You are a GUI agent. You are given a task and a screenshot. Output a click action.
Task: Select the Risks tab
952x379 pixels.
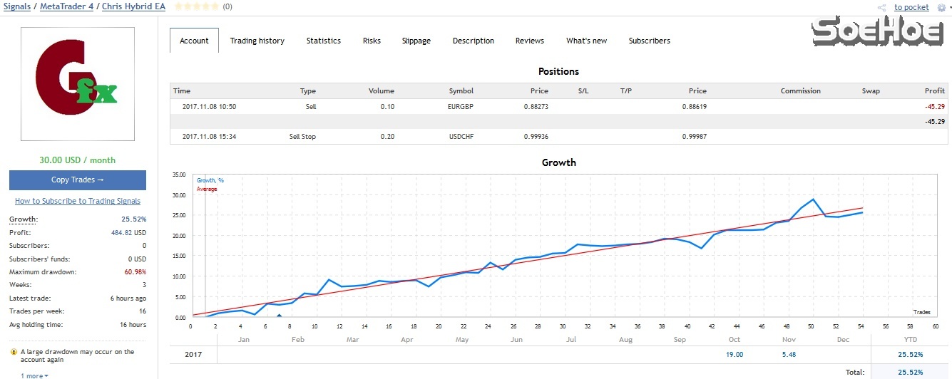point(372,41)
